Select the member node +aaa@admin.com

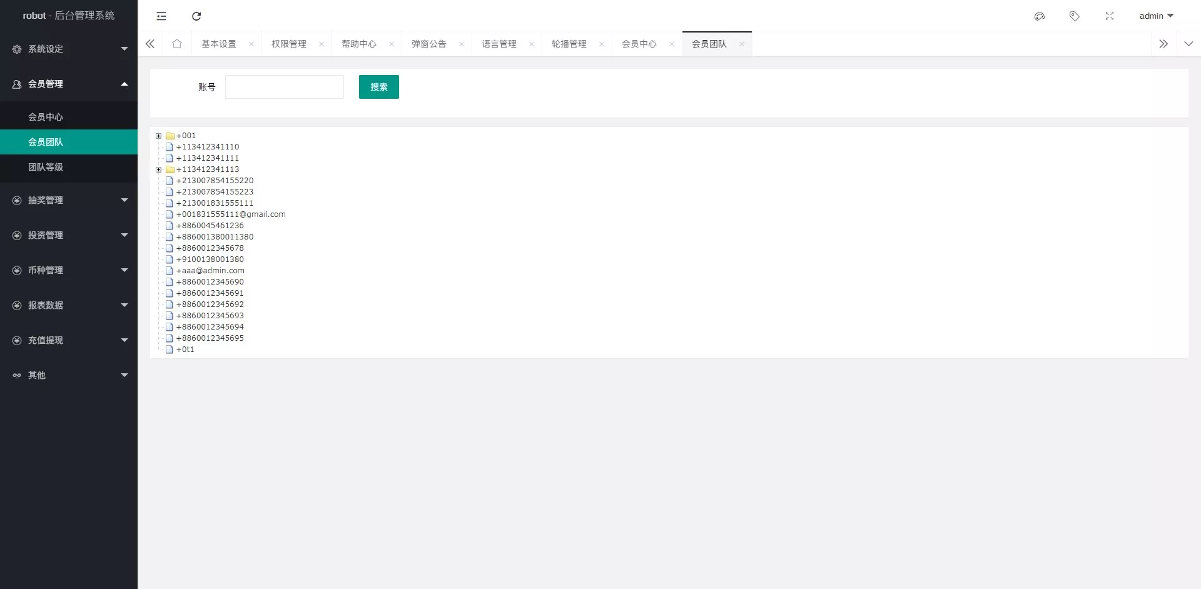pyautogui.click(x=210, y=270)
